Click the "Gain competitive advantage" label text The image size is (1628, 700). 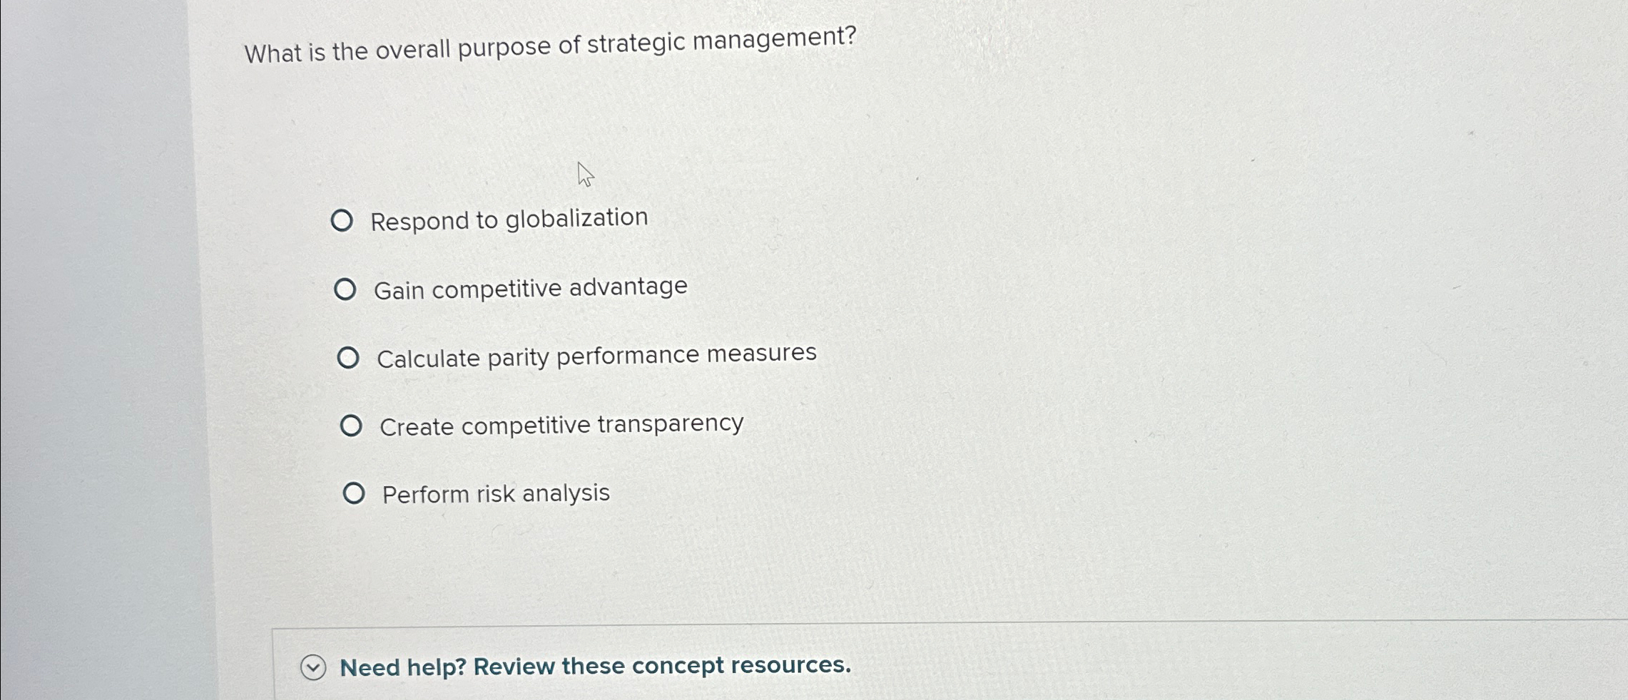pyautogui.click(x=531, y=287)
